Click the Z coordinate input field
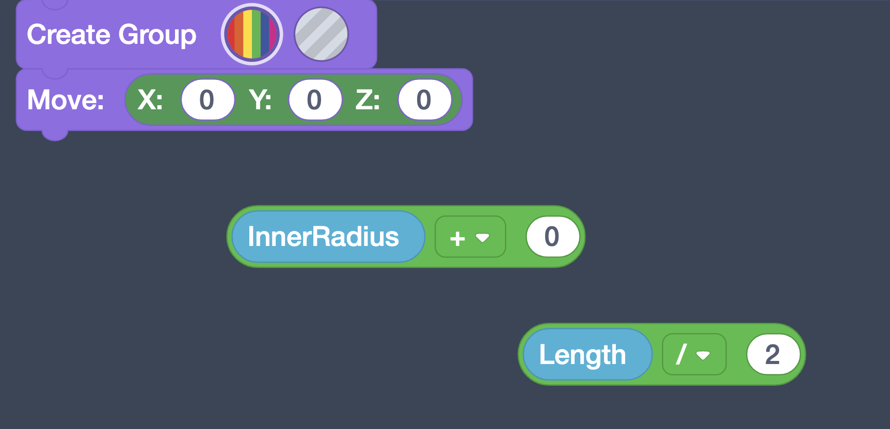The height and width of the screenshot is (429, 890). click(424, 100)
